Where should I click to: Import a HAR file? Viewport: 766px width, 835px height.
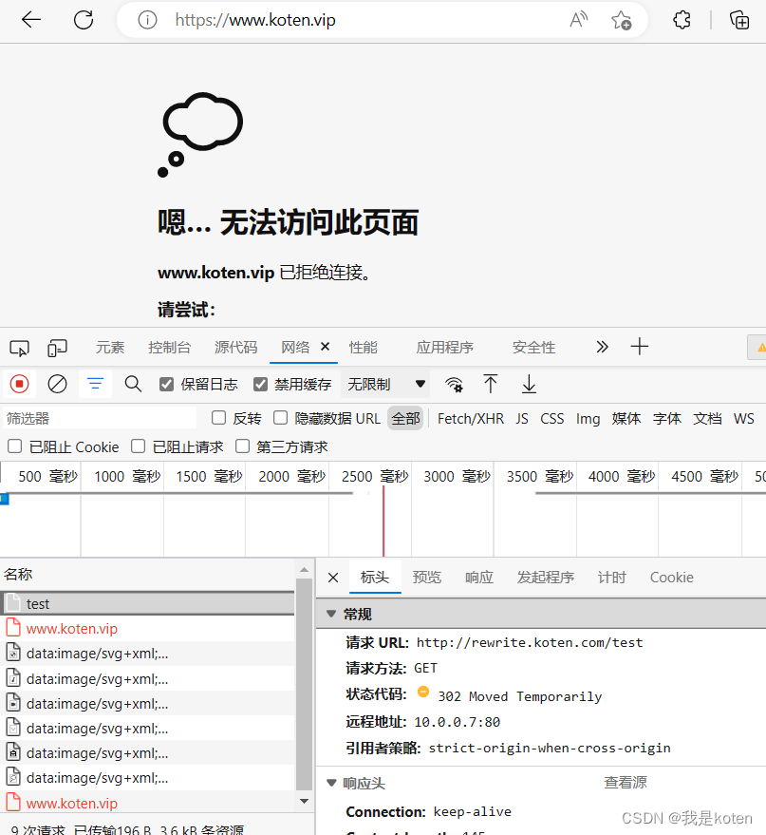491,384
